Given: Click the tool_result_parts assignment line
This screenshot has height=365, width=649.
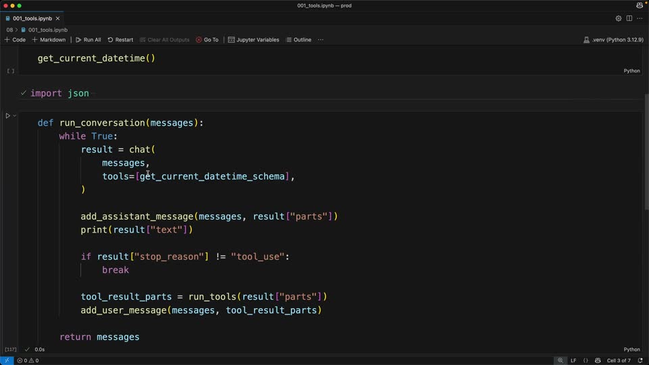Looking at the screenshot, I should 203,297.
